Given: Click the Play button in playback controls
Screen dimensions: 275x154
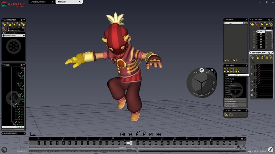Looking at the screenshot, I should (x=137, y=134).
